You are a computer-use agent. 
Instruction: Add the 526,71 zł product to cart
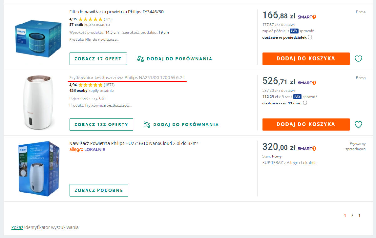306,124
